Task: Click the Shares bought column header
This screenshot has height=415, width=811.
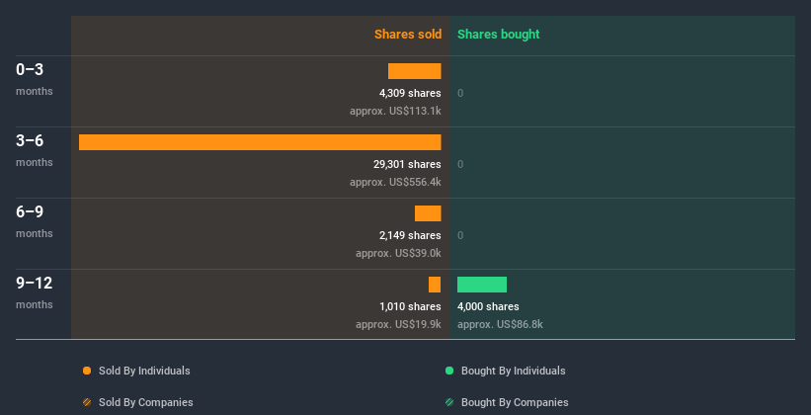Action: [x=498, y=35]
